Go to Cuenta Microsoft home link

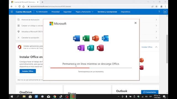(x=24, y=12)
